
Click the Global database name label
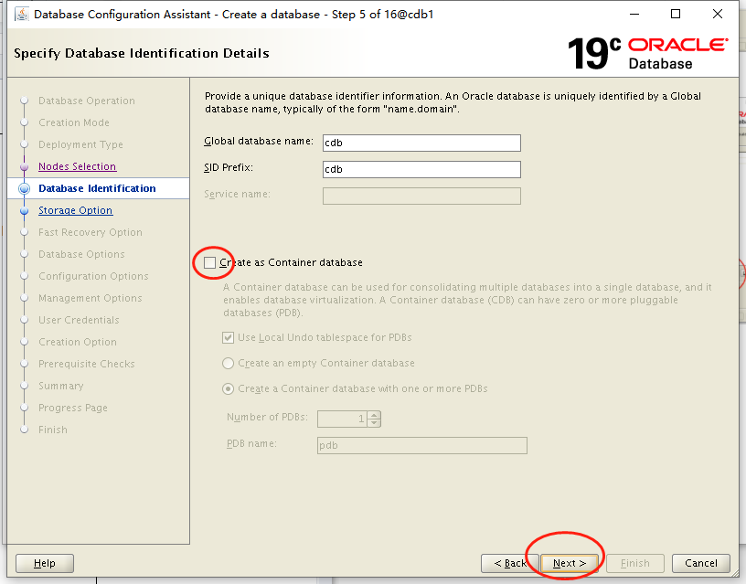pos(259,142)
